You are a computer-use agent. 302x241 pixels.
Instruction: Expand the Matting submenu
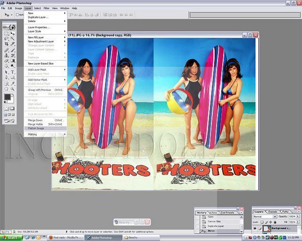pos(45,134)
